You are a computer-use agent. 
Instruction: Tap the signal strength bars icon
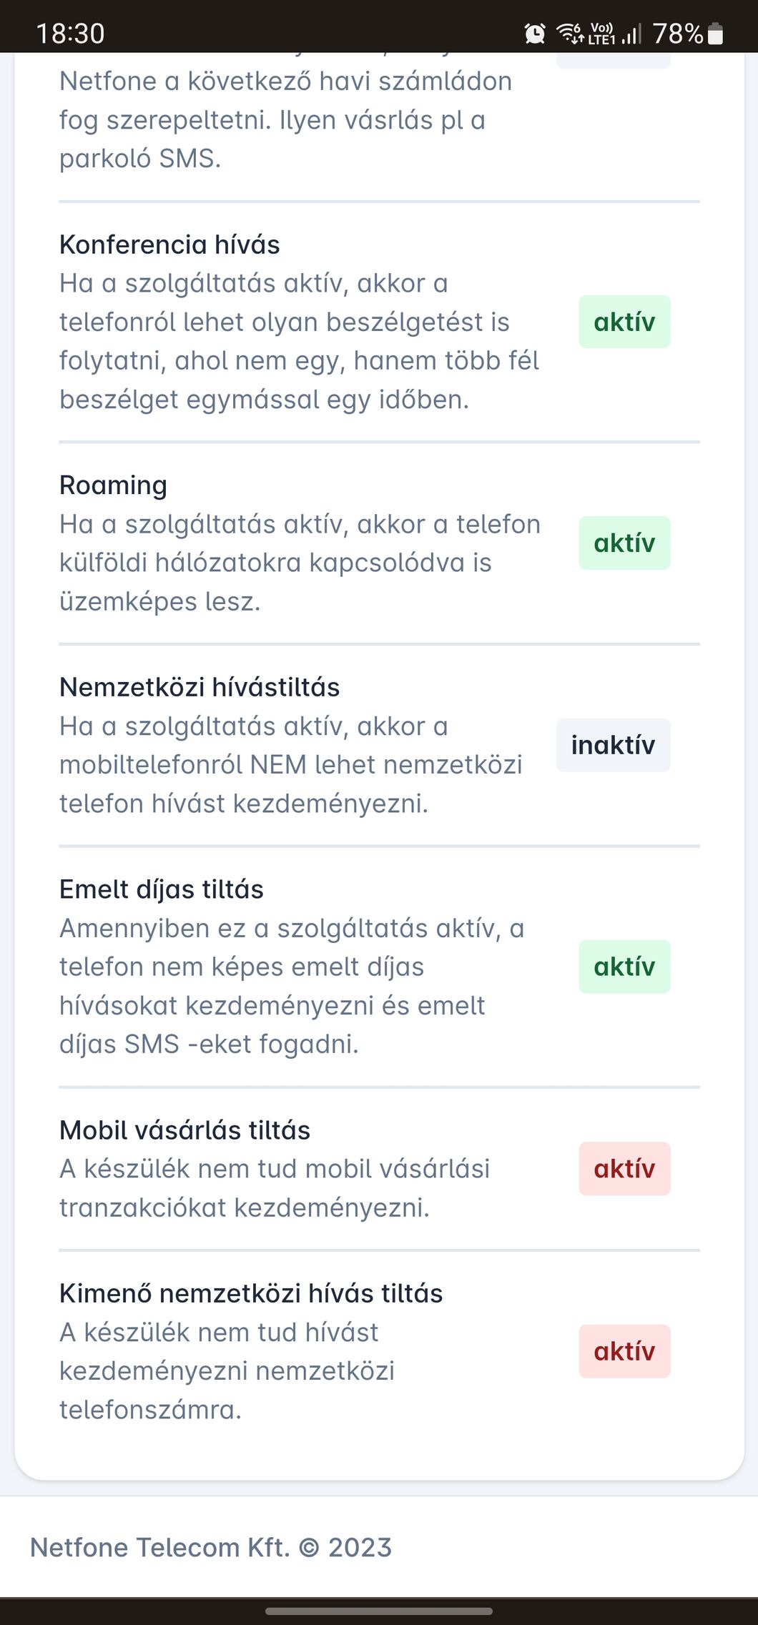(631, 34)
